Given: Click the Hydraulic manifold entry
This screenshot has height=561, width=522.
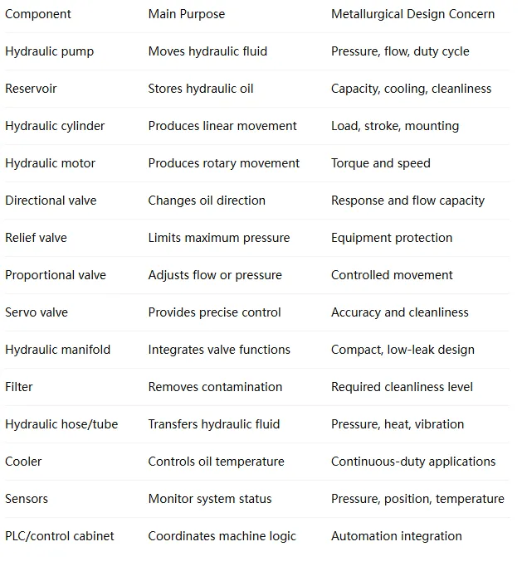Looking at the screenshot, I should pyautogui.click(x=58, y=350).
